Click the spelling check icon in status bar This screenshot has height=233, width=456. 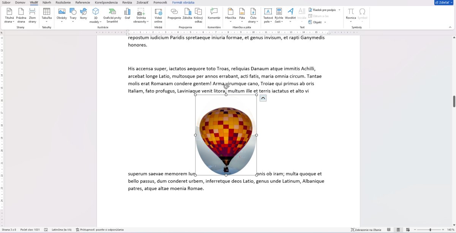46,230
